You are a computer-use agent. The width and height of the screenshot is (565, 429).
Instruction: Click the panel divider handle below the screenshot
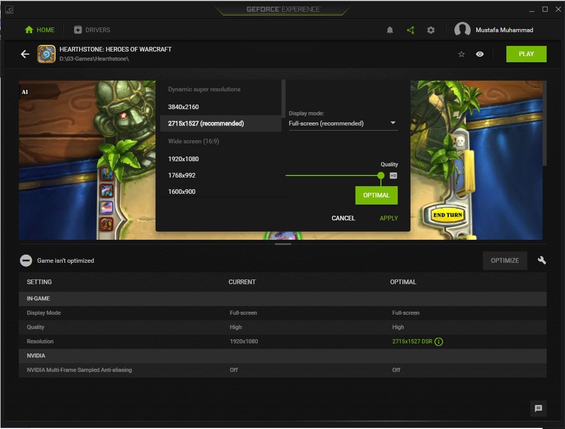(283, 244)
